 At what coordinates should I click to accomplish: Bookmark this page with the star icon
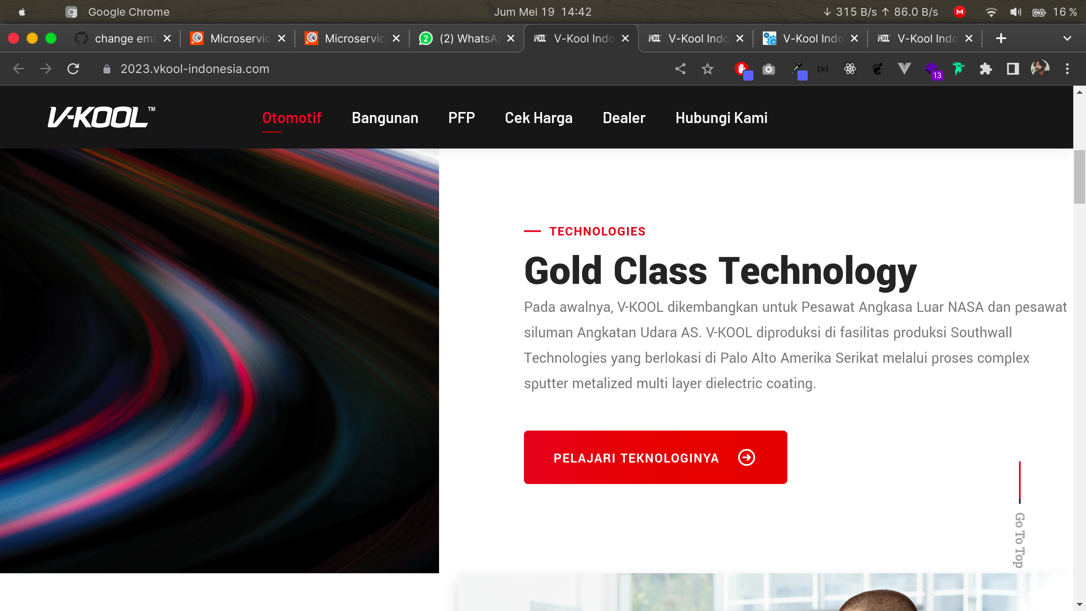[x=707, y=68]
